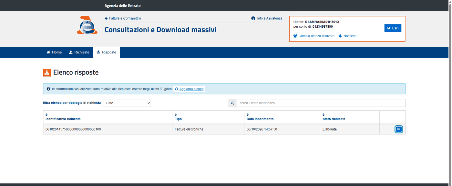
Task: Open Notifiche
Action: pos(347,36)
